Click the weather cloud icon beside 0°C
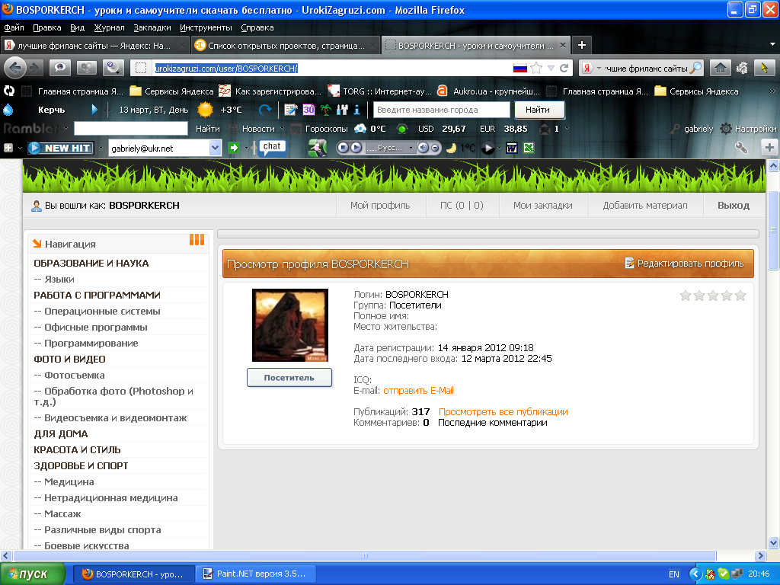 360,129
